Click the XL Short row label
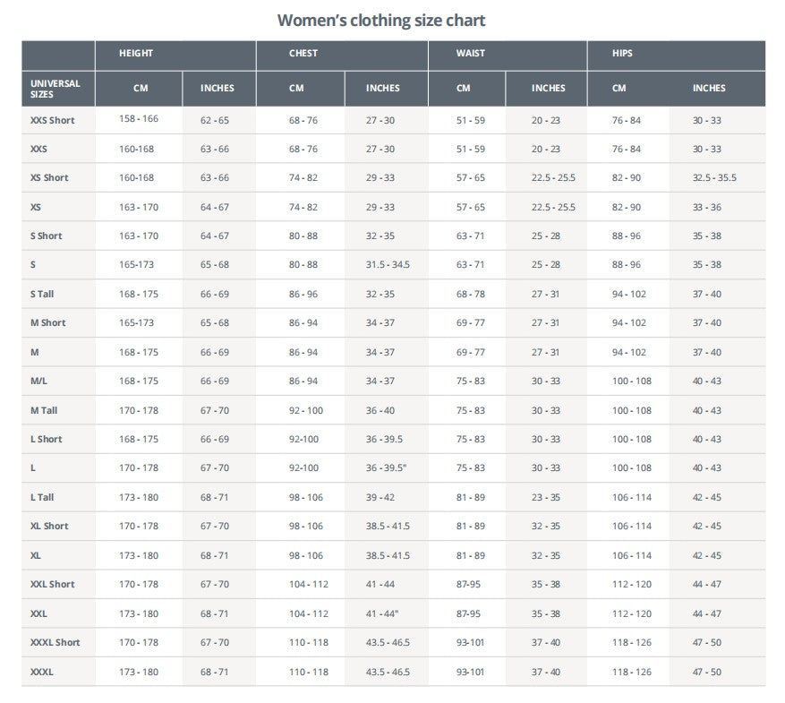The width and height of the screenshot is (785, 703). coord(49,526)
